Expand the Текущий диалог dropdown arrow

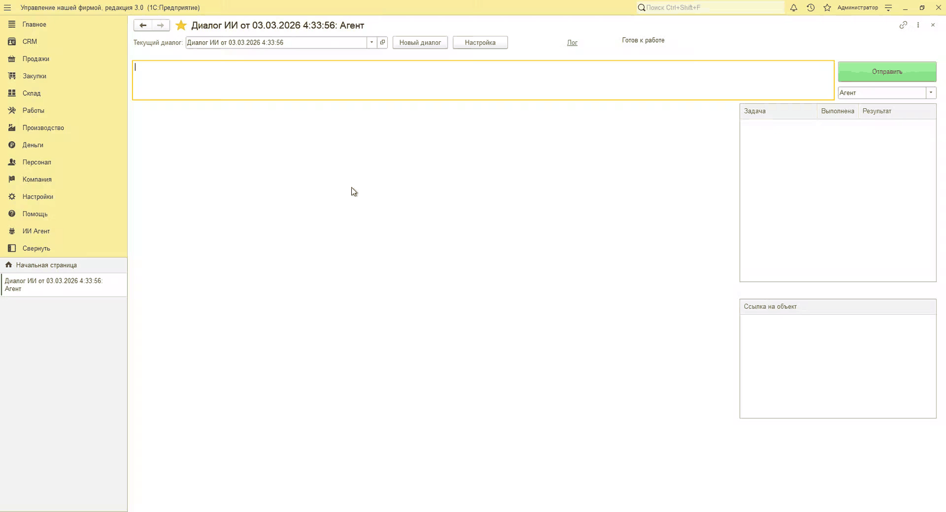(x=371, y=43)
